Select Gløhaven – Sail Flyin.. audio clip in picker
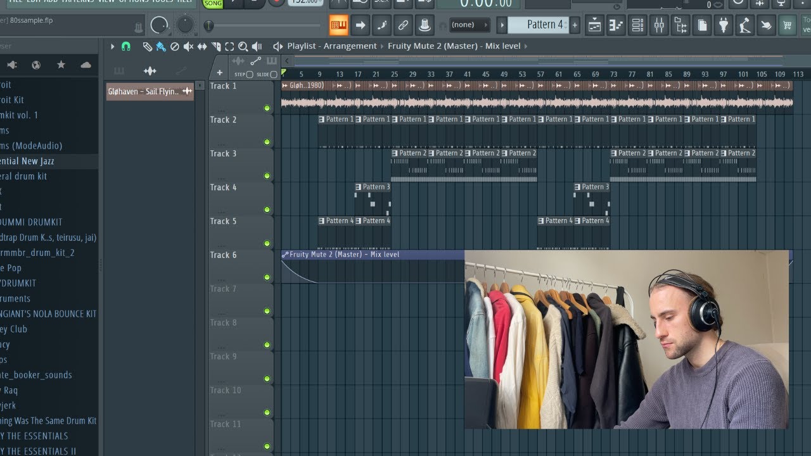 150,91
